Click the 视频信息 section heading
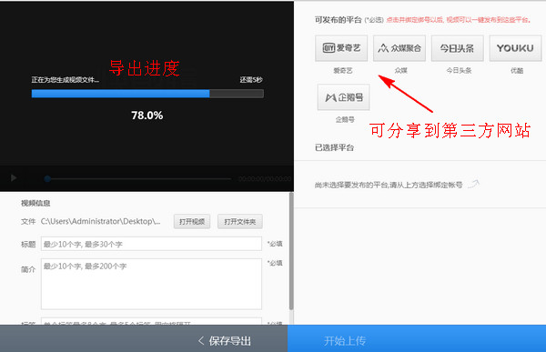The image size is (546, 352). coord(35,203)
